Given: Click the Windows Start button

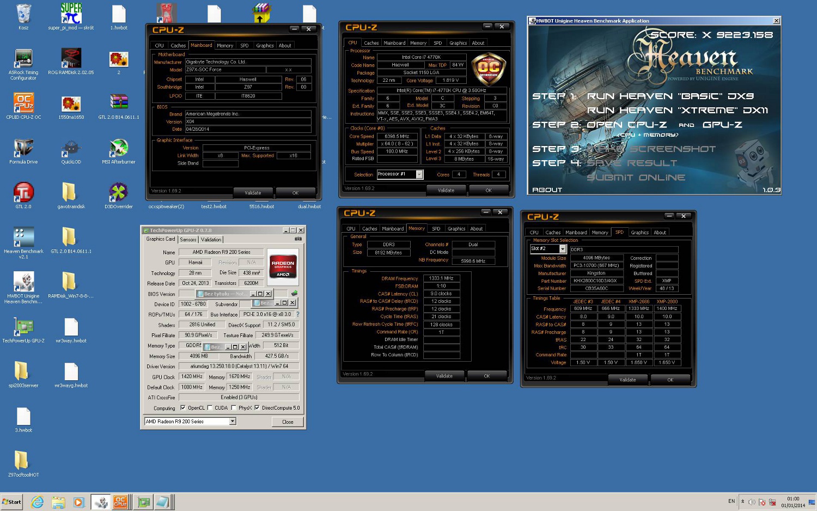Looking at the screenshot, I should (x=11, y=502).
